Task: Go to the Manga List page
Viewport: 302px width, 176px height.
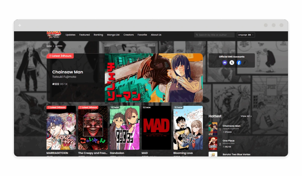Action: pos(113,35)
